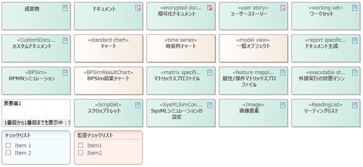Click the artifact icon on ワークセット element

[355, 8]
